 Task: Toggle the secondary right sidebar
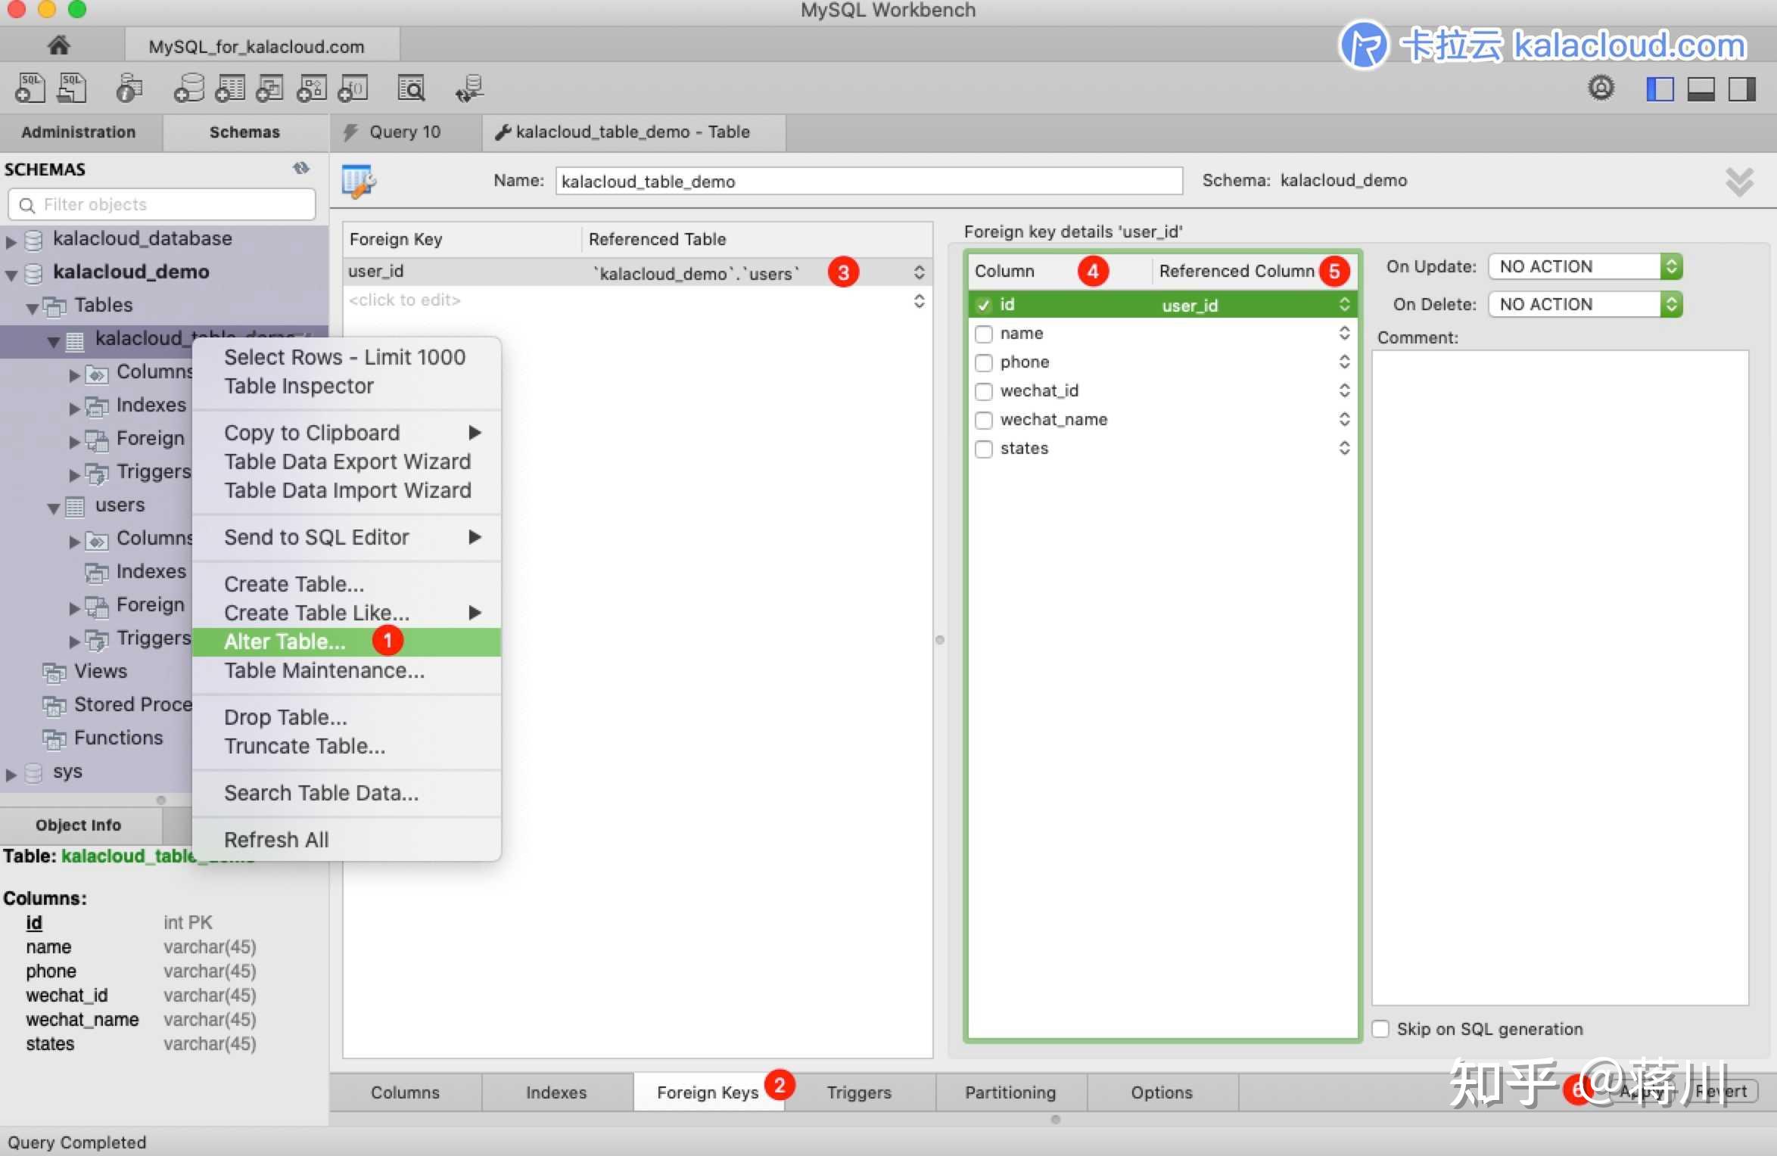pos(1741,89)
